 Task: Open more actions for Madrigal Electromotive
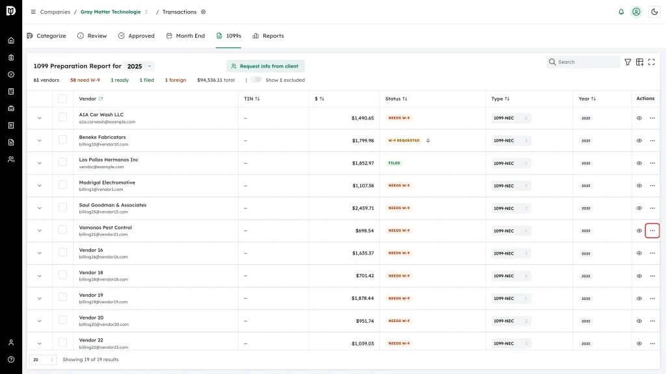(652, 186)
